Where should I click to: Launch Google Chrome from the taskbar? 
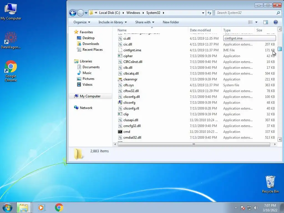59,207
